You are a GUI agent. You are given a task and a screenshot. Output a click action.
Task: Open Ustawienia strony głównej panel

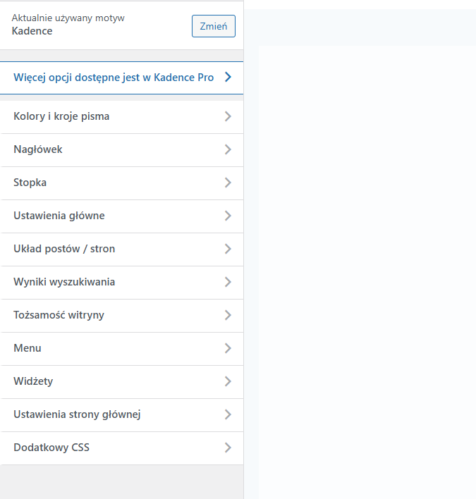click(77, 414)
